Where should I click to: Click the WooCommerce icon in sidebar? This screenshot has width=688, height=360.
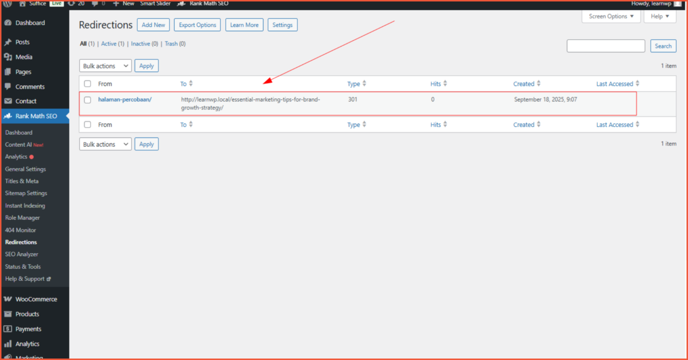pyautogui.click(x=8, y=299)
